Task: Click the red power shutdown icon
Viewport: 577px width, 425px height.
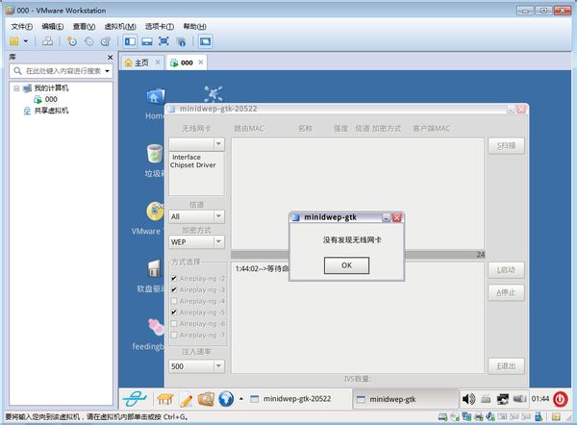Action: (x=561, y=399)
